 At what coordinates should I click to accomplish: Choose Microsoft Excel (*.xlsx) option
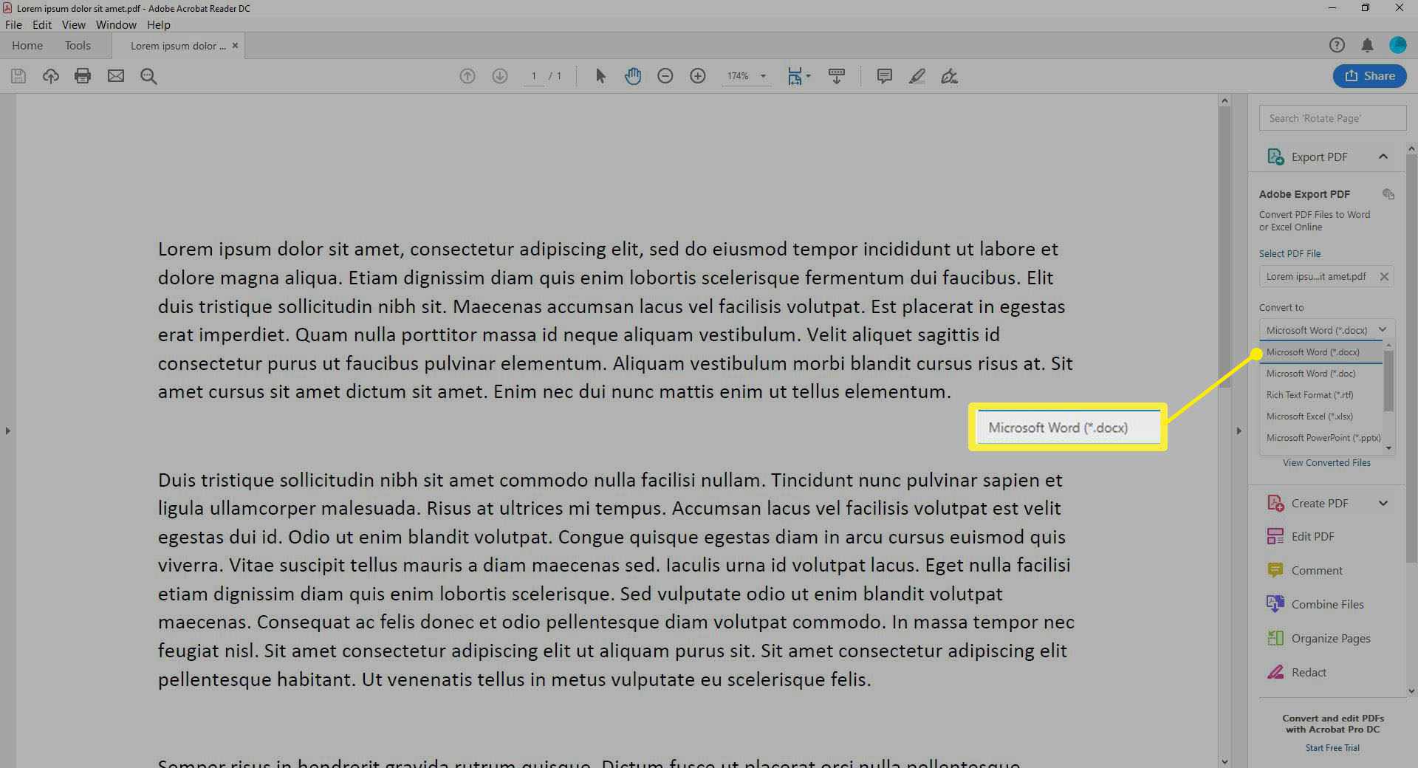(x=1322, y=416)
